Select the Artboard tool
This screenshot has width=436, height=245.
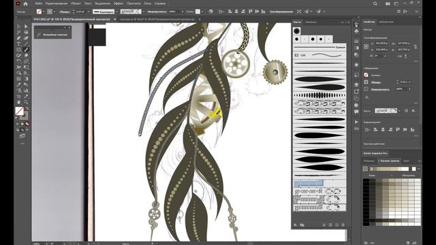point(19,97)
